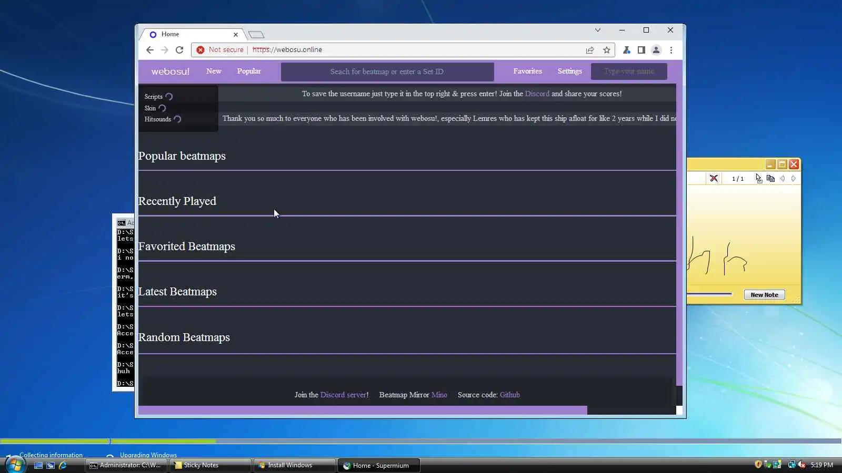Open a new browser tab
This screenshot has height=473, width=842.
(256, 35)
